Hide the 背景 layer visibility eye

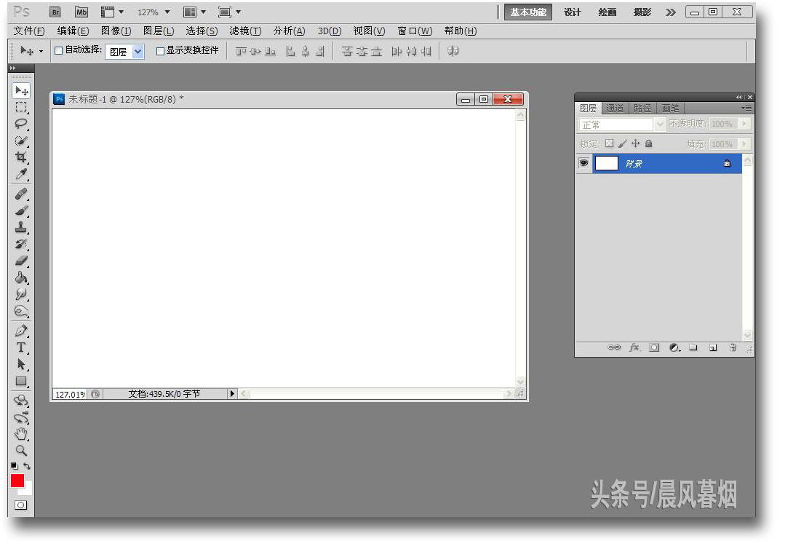[583, 163]
